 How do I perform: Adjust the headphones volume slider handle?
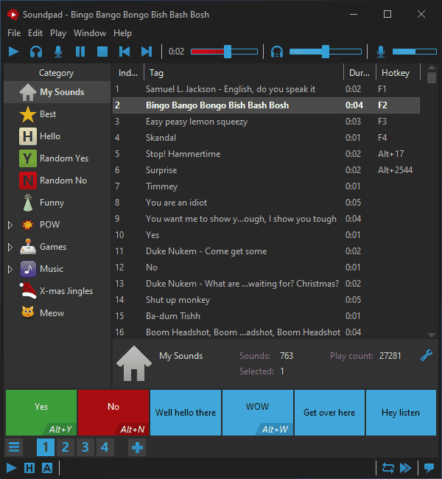tap(326, 52)
